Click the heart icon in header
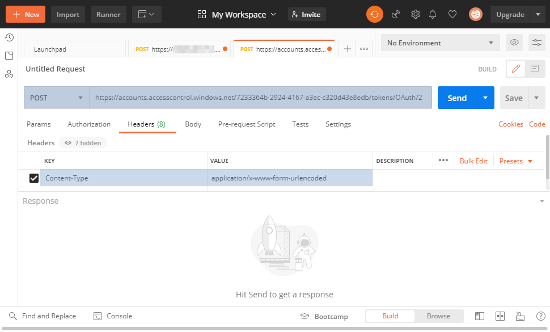This screenshot has width=550, height=332. tap(452, 14)
